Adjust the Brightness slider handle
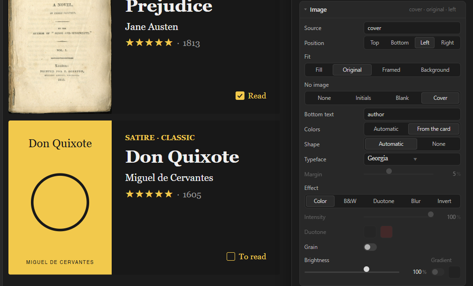Image resolution: width=473 pixels, height=286 pixels. [366, 269]
